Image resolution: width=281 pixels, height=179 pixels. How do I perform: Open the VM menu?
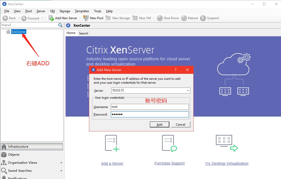click(x=52, y=11)
